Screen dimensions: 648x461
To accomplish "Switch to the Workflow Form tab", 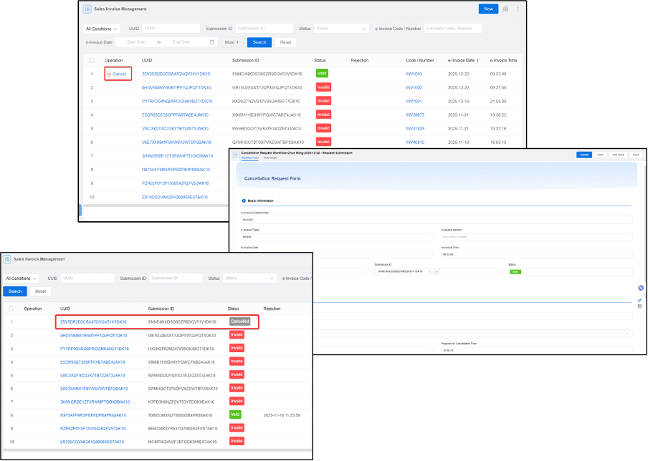I will click(249, 158).
